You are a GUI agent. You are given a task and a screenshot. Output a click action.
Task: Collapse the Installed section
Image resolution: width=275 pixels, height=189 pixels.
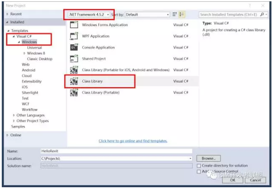pyautogui.click(x=7, y=22)
